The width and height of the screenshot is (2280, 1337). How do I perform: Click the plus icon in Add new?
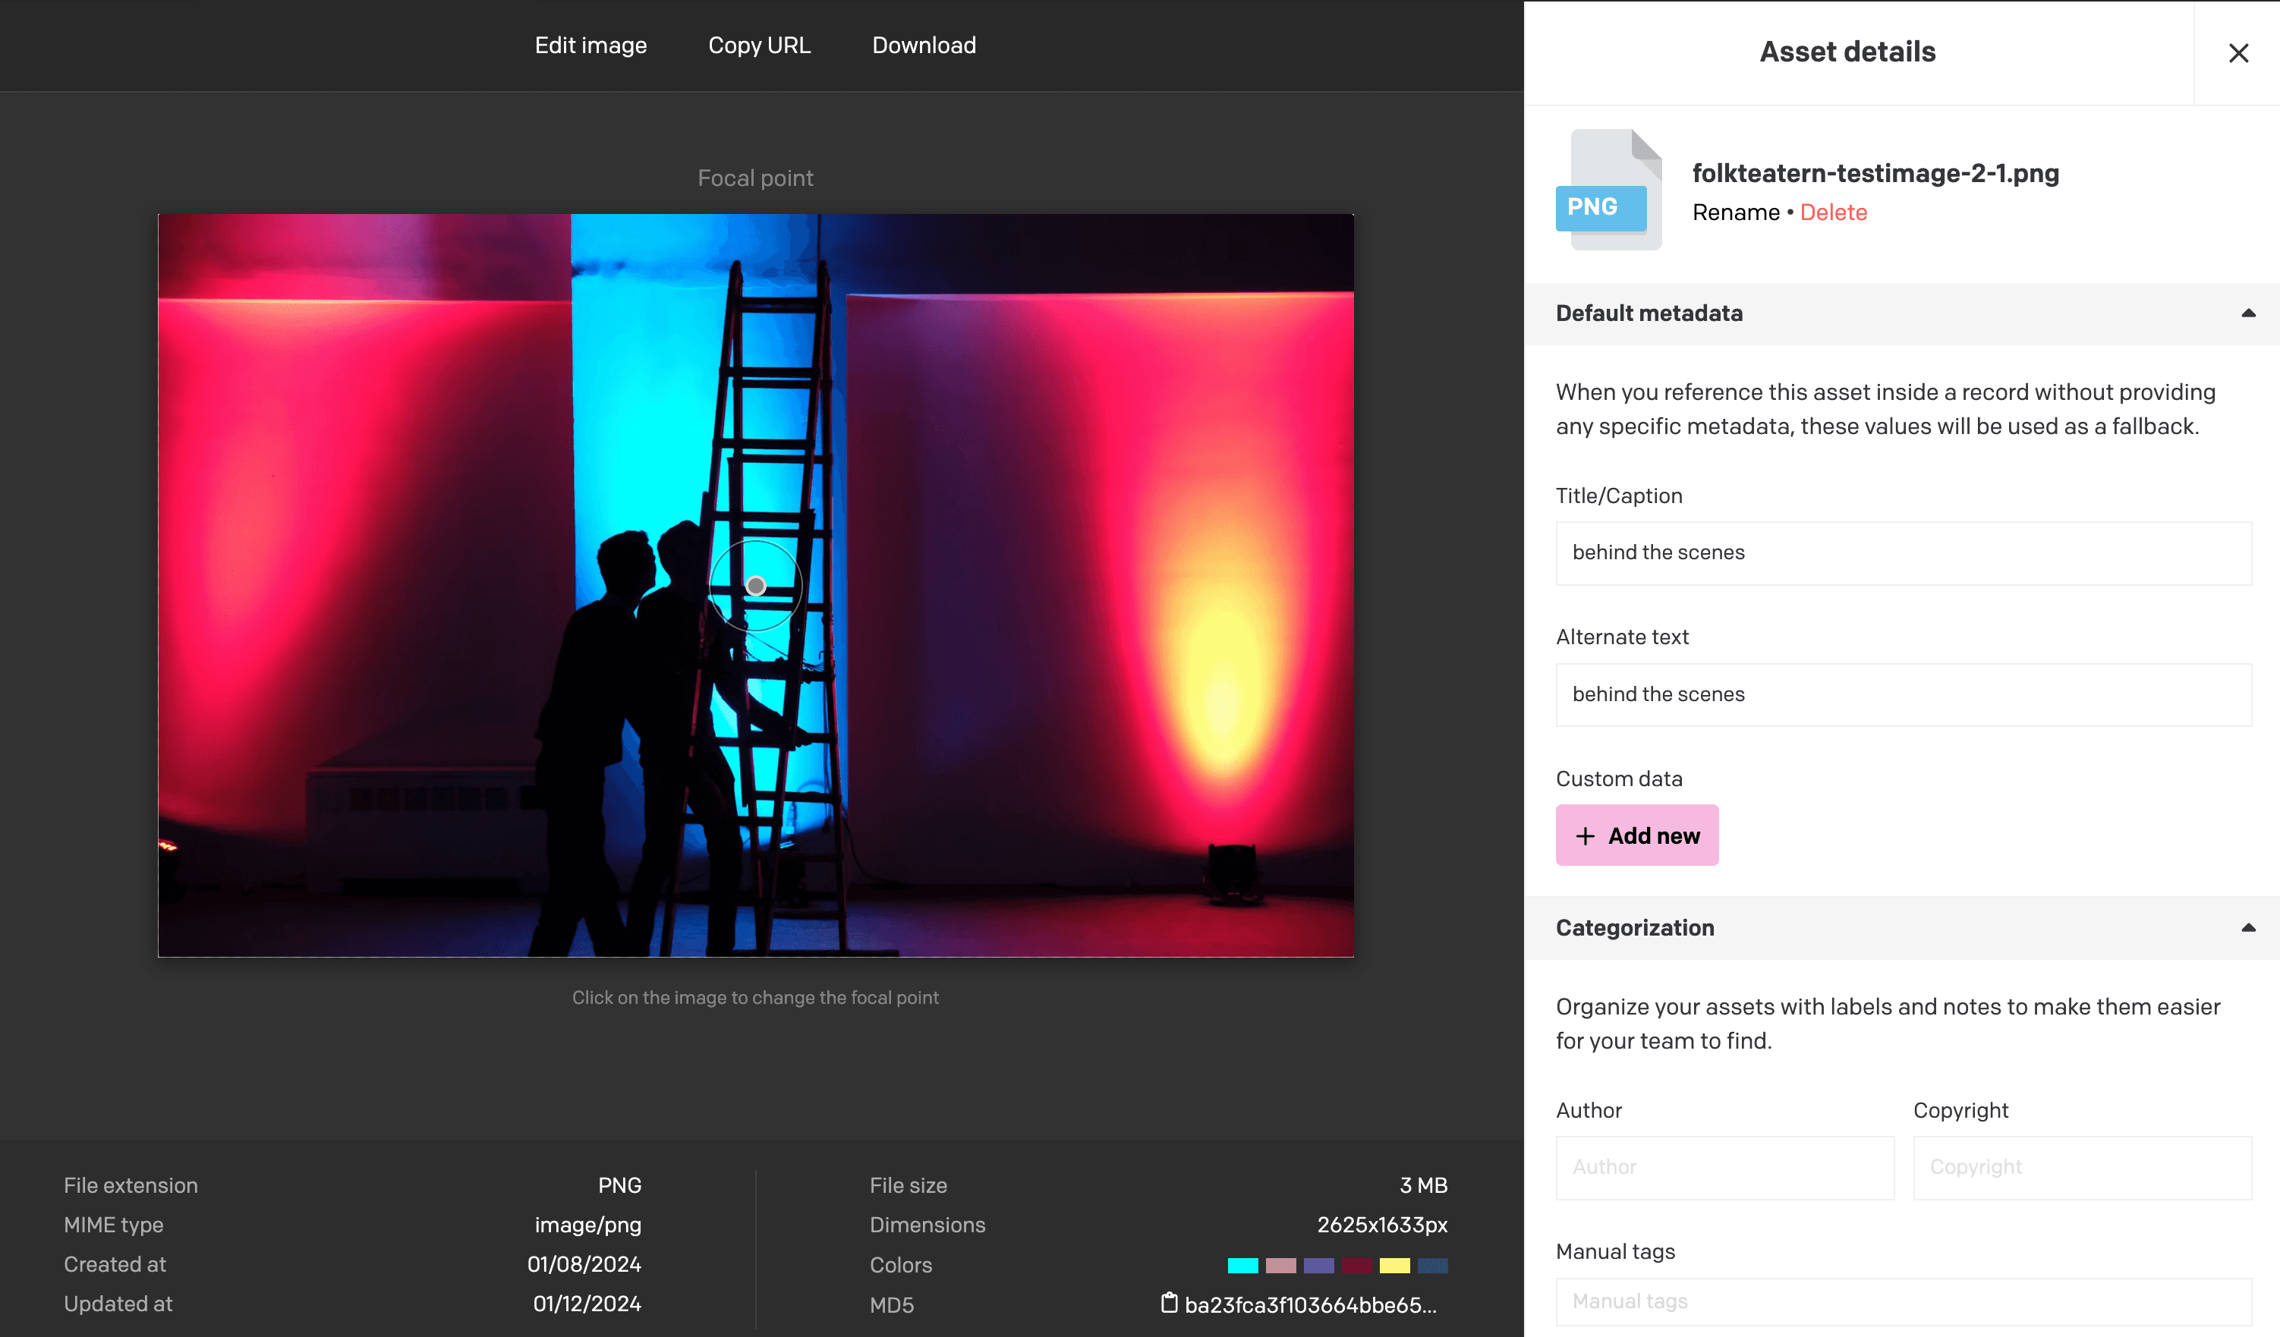[1585, 836]
